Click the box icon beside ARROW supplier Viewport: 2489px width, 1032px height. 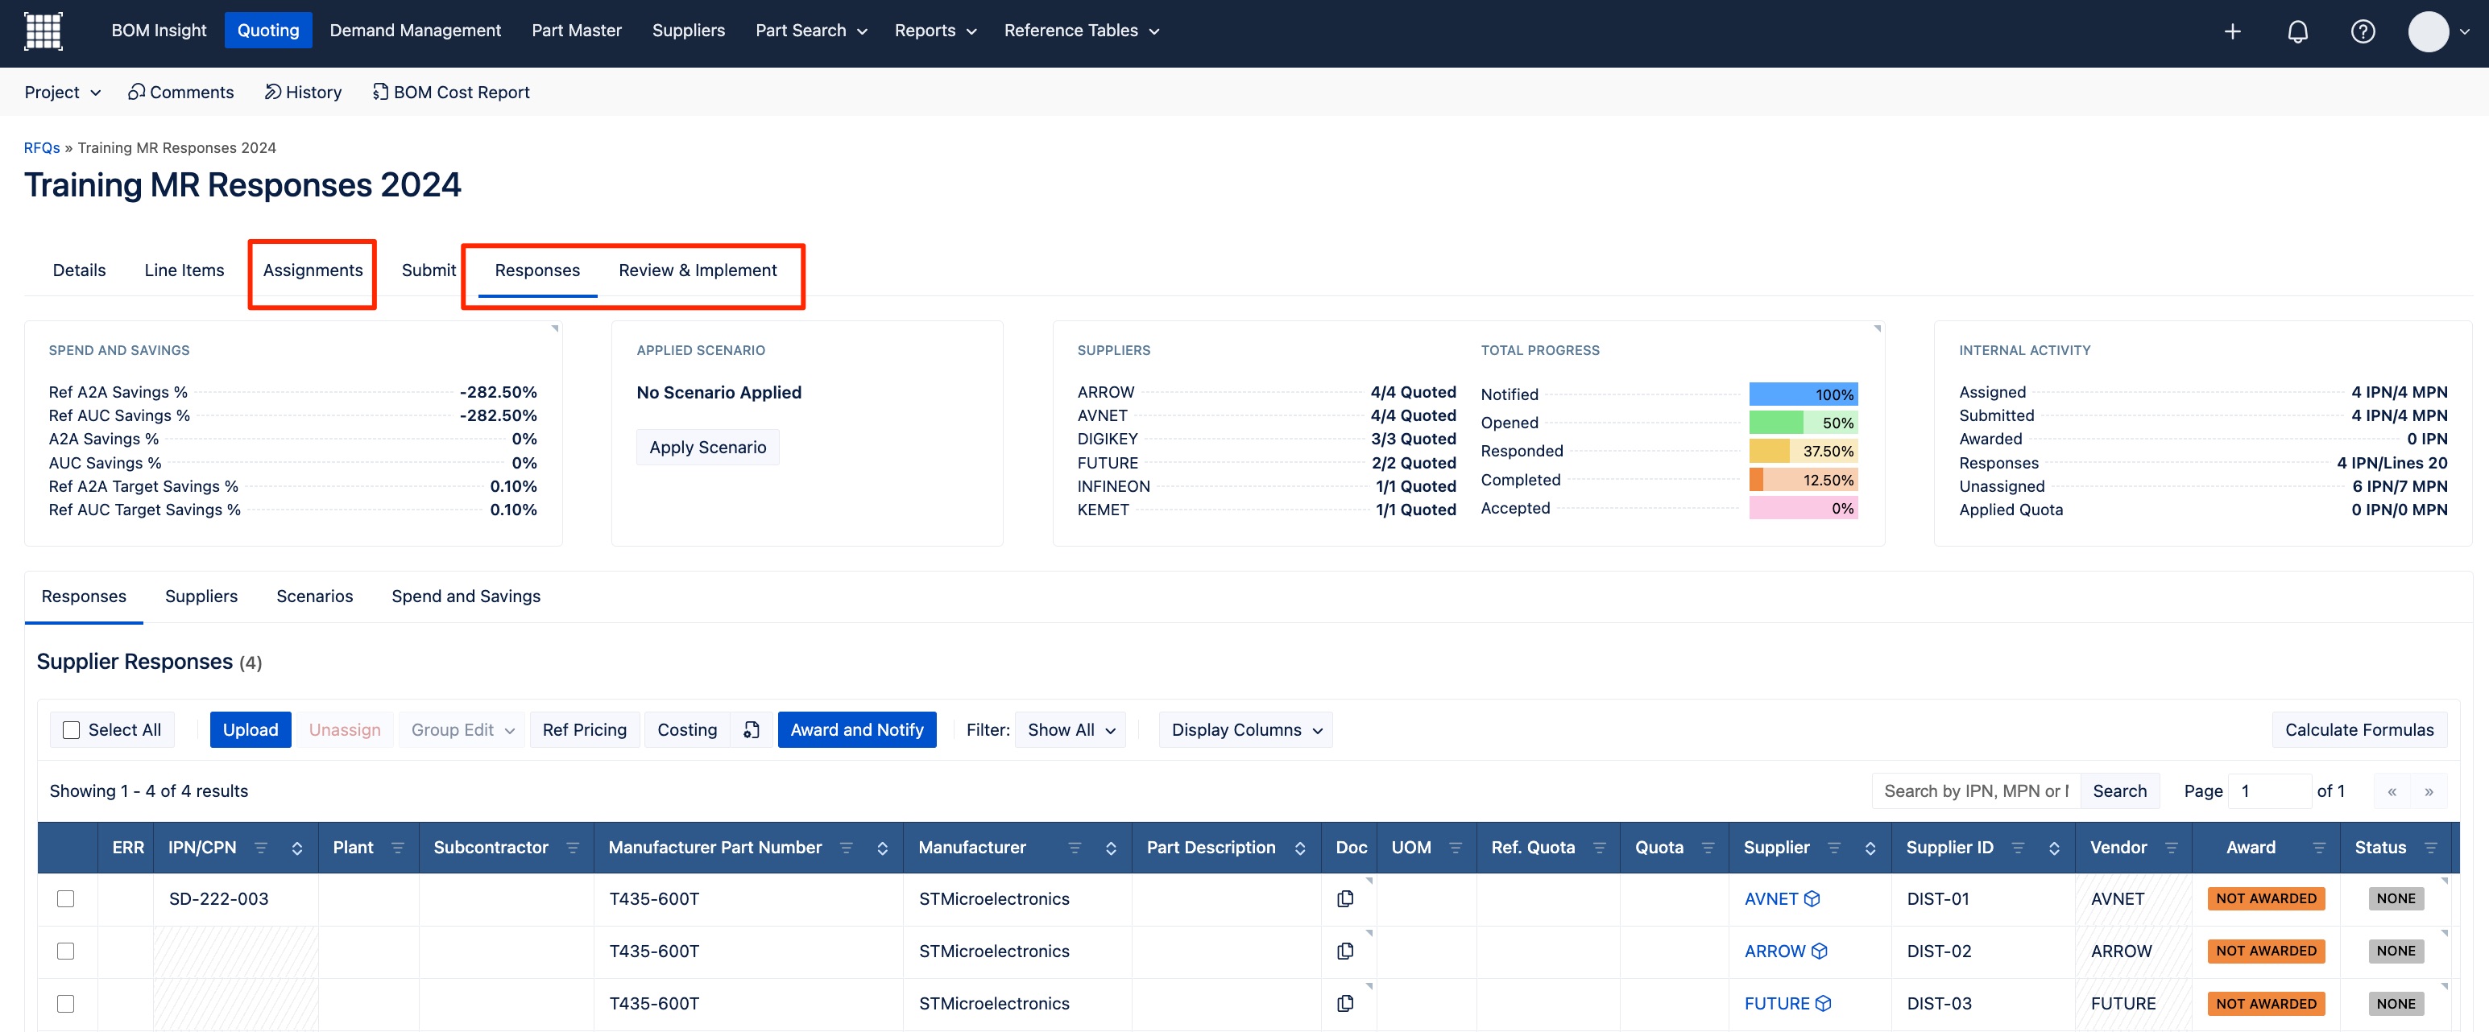point(1819,951)
